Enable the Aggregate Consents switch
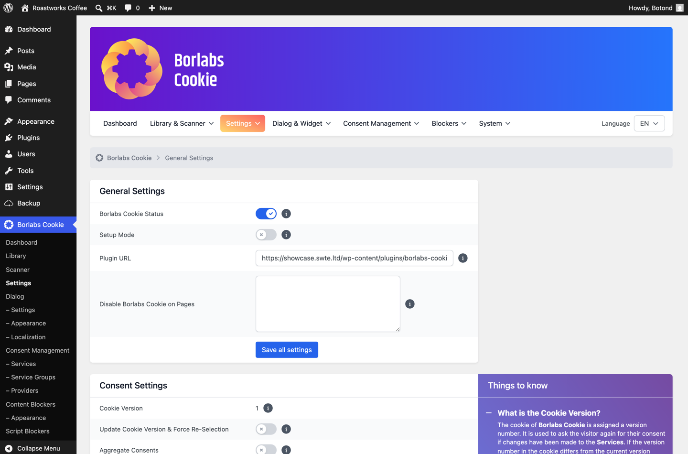 tap(266, 449)
